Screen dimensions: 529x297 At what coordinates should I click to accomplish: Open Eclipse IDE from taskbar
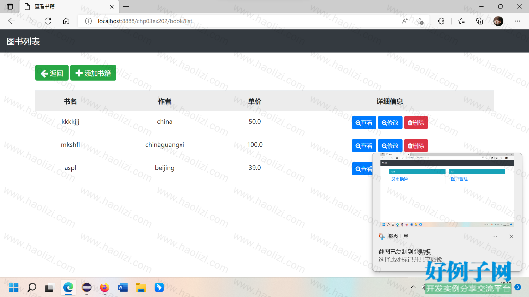click(x=87, y=288)
